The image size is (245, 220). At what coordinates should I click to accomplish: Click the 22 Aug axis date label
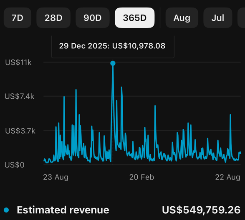coord(227,177)
